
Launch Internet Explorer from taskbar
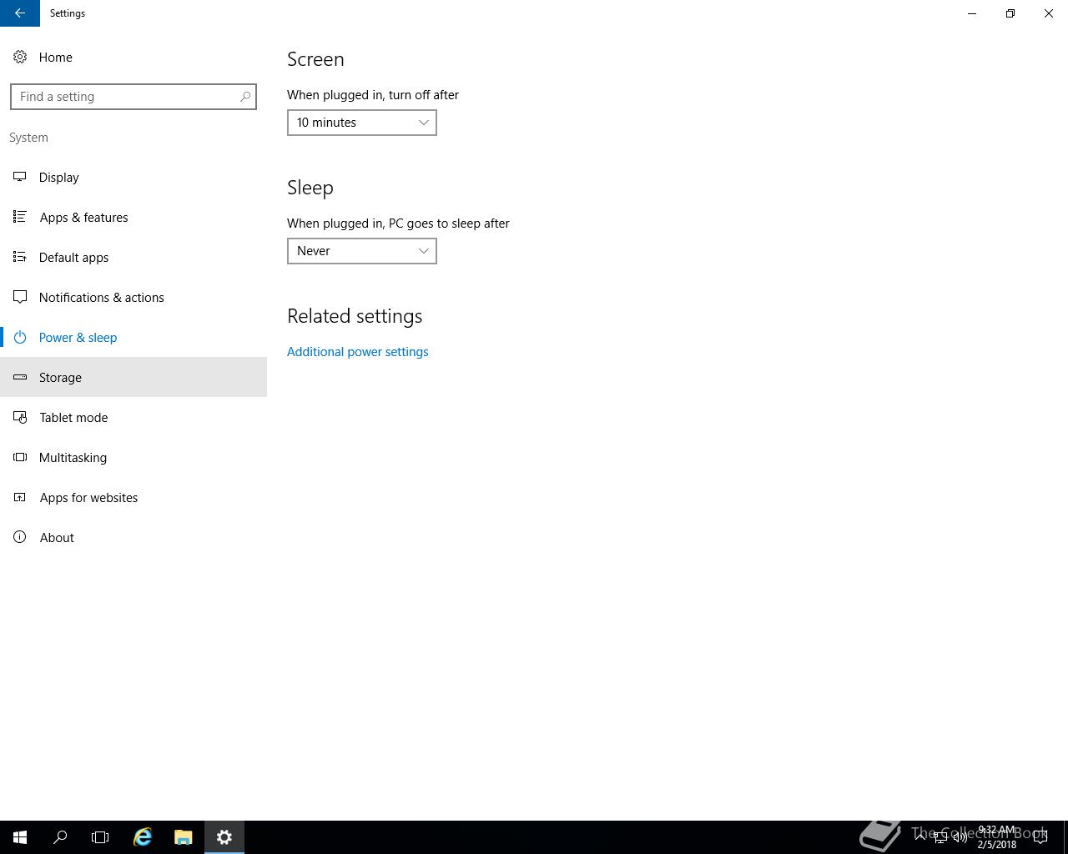click(x=143, y=837)
